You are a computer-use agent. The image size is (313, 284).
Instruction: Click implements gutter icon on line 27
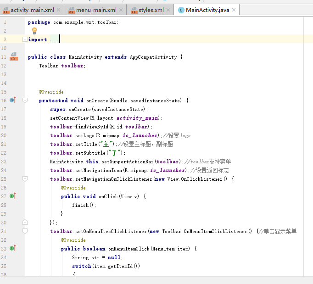pos(12,196)
